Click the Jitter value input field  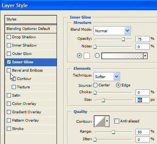pos(143,139)
